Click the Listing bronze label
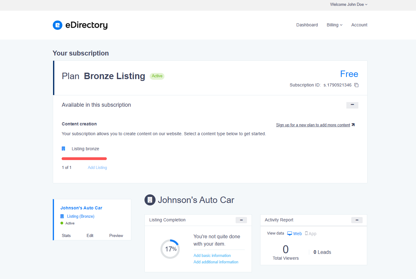416x279 pixels. click(85, 149)
